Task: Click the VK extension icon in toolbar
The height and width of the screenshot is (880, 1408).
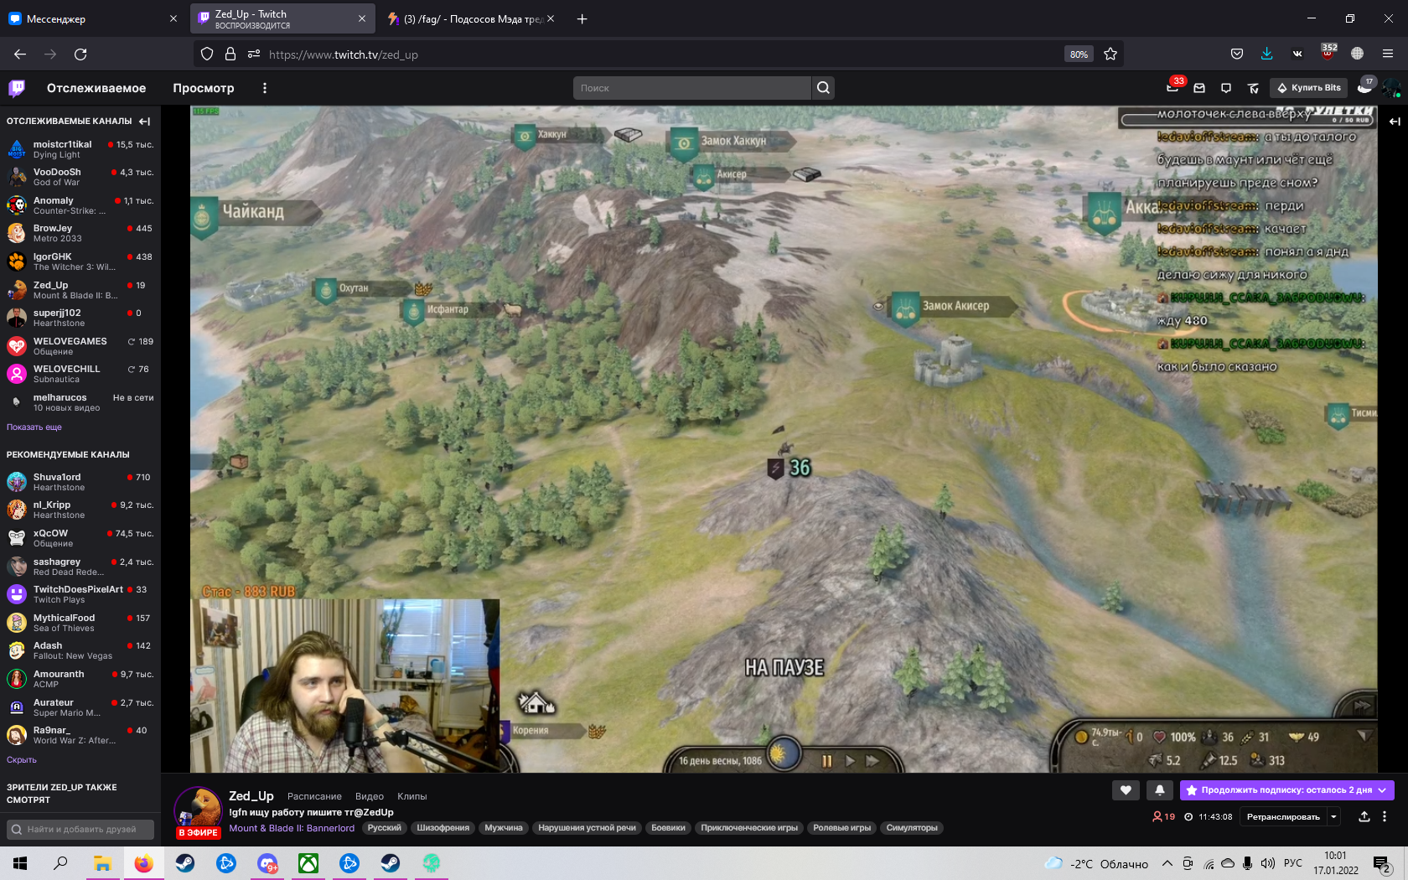Action: [1297, 54]
